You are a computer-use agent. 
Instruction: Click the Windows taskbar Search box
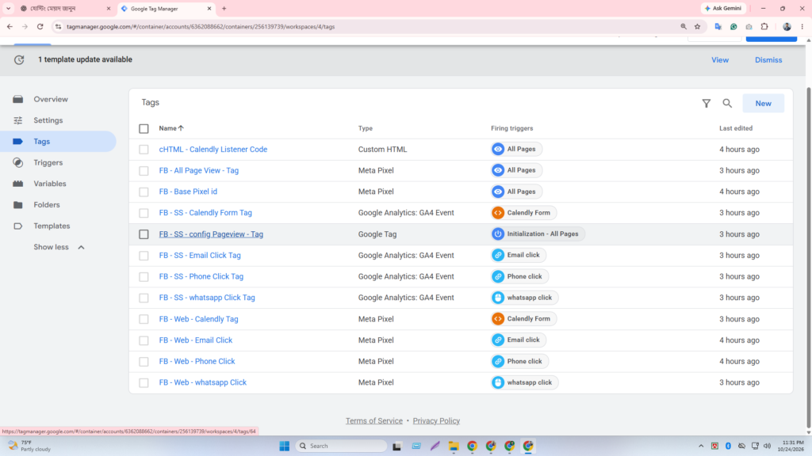[x=341, y=446]
